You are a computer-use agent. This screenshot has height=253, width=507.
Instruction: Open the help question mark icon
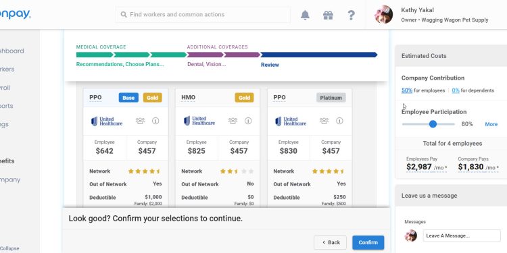point(351,15)
